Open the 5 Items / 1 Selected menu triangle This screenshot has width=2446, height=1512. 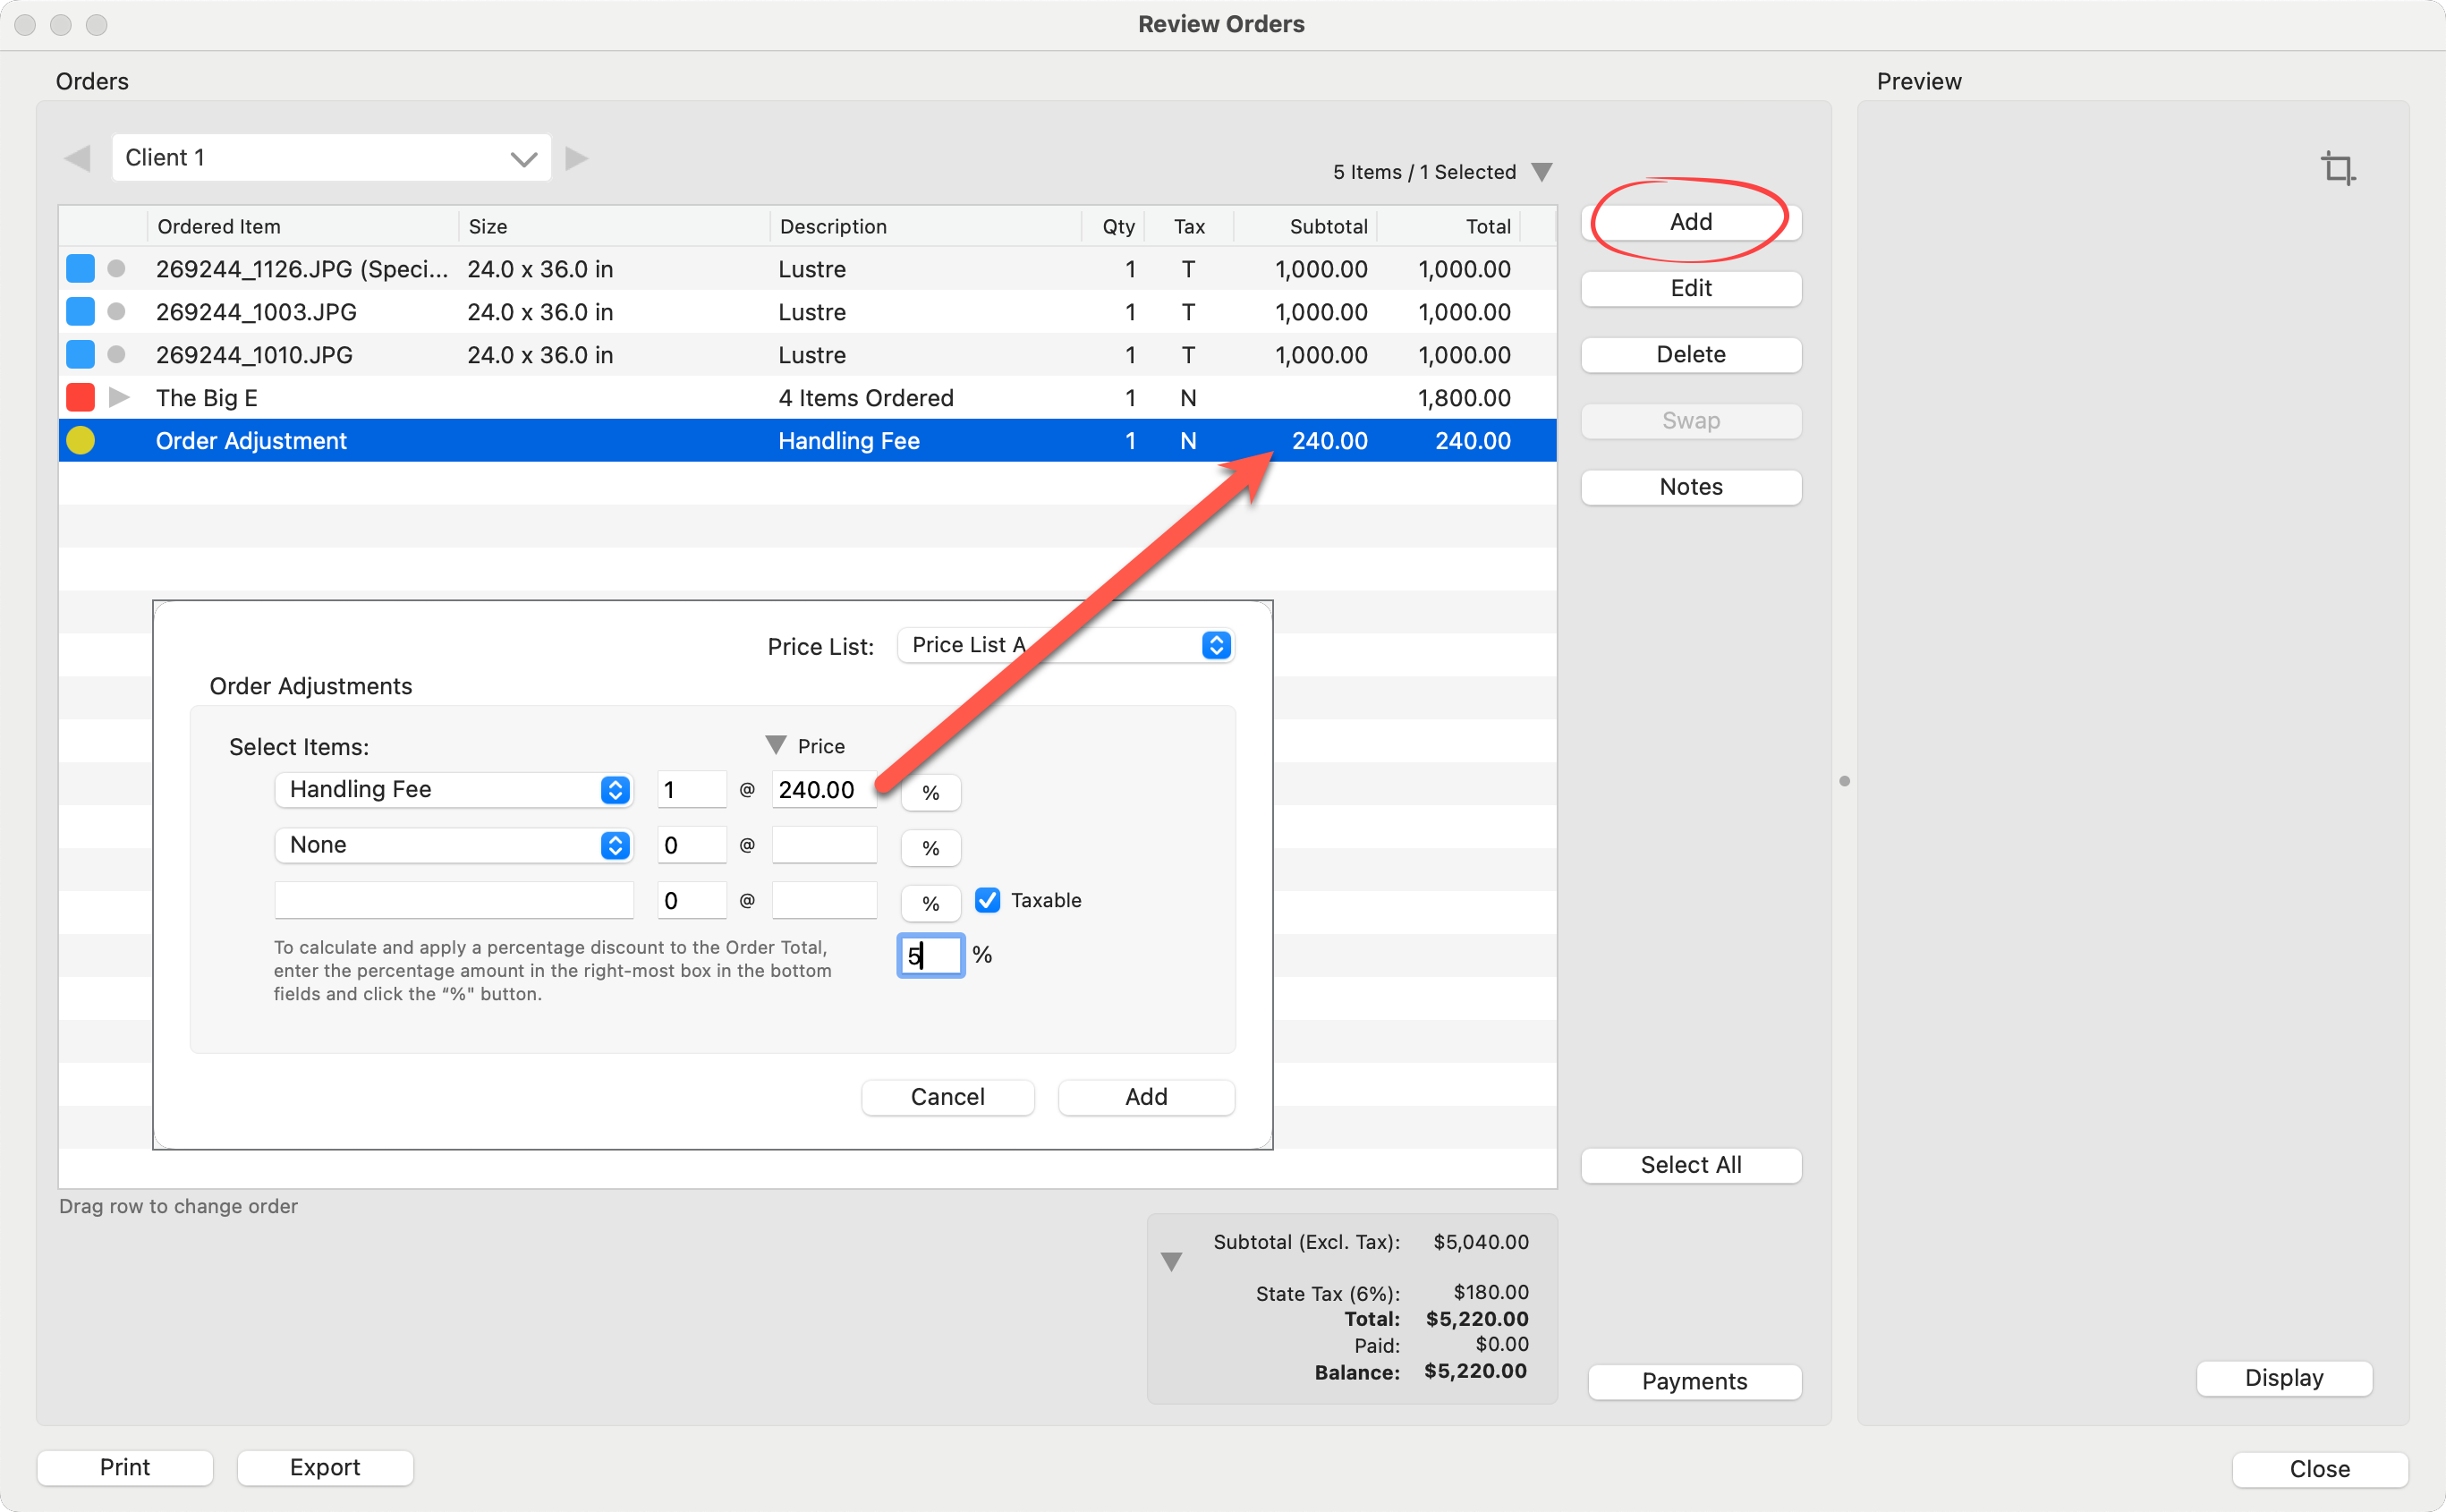click(x=1541, y=172)
